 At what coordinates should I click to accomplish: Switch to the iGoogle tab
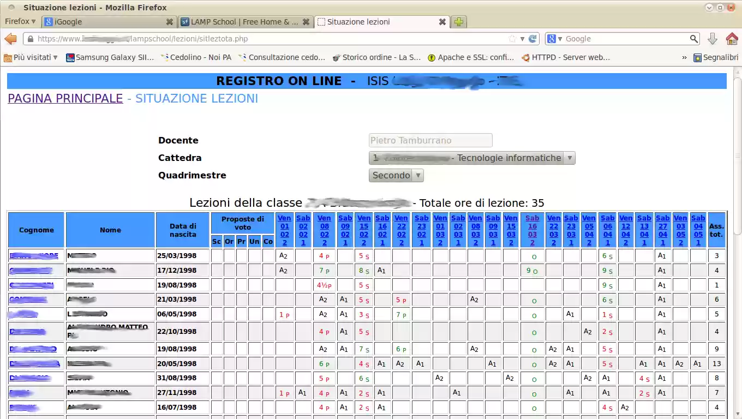click(x=104, y=22)
